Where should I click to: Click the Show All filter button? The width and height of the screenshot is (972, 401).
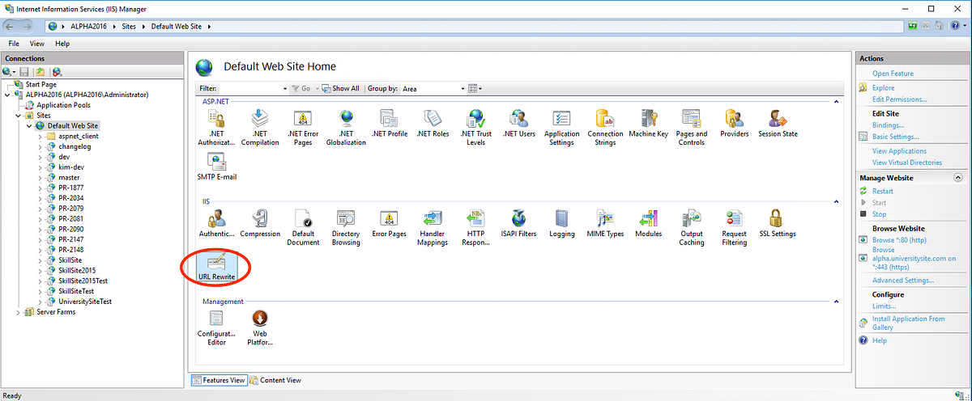(340, 88)
